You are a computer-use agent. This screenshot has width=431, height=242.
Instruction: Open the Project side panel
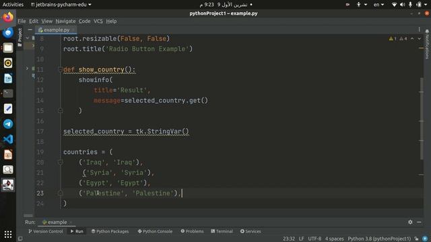[20, 38]
